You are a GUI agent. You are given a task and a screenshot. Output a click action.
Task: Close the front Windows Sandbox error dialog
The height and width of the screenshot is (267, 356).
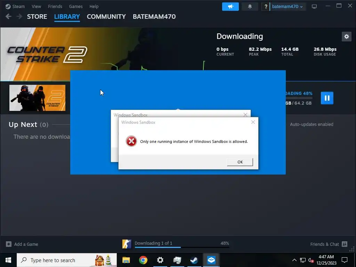click(x=253, y=122)
